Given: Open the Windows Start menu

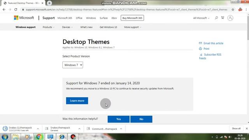Looking at the screenshot, I should 5,136.
